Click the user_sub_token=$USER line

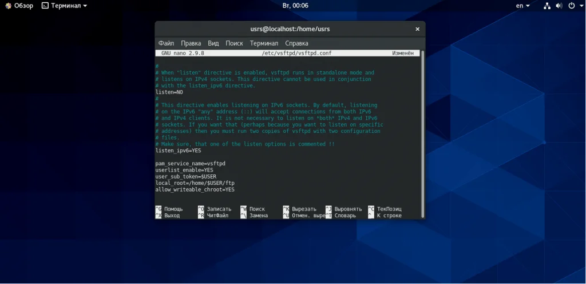tap(186, 177)
